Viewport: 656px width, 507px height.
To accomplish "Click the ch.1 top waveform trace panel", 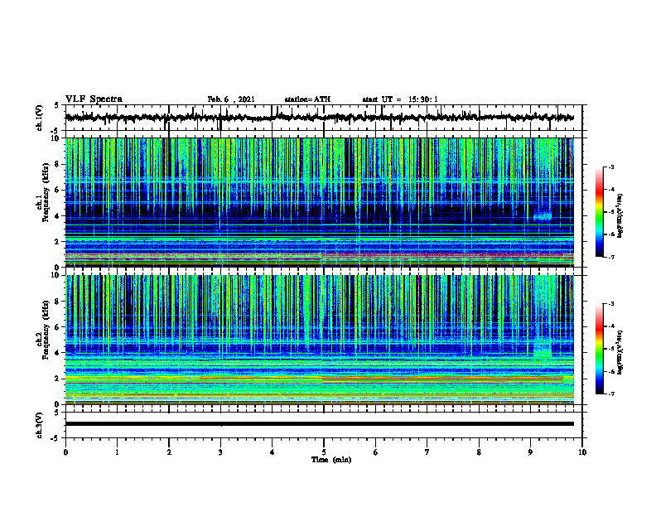I will [324, 118].
